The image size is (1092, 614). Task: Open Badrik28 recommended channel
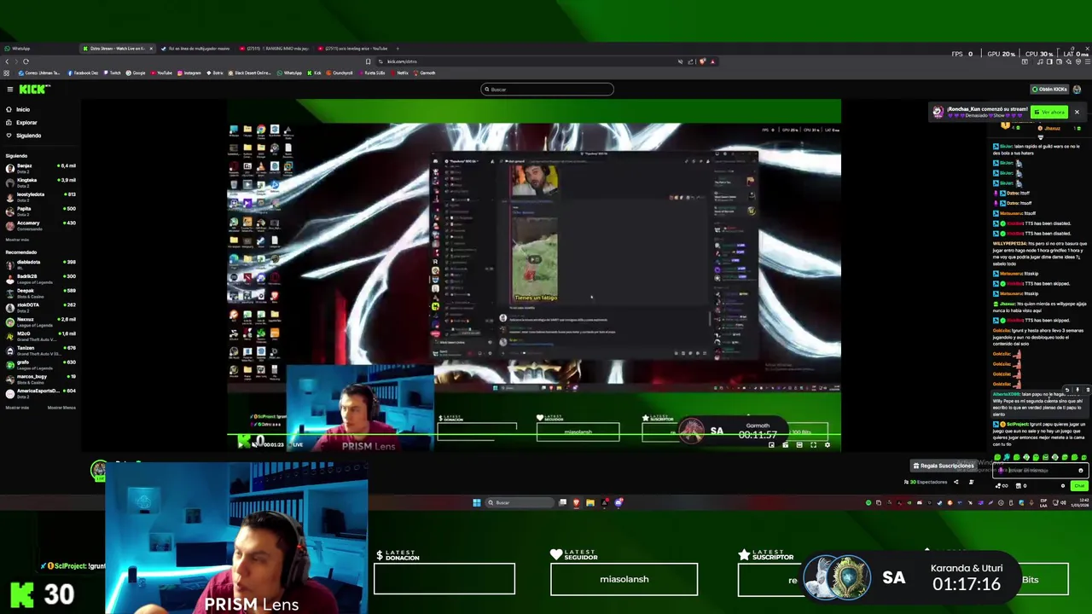click(x=40, y=278)
